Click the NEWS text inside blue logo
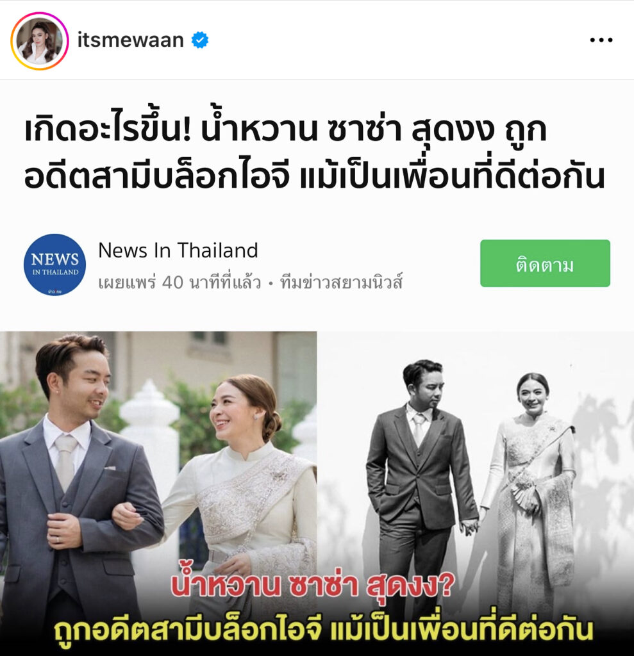This screenshot has width=634, height=656. coord(55,259)
